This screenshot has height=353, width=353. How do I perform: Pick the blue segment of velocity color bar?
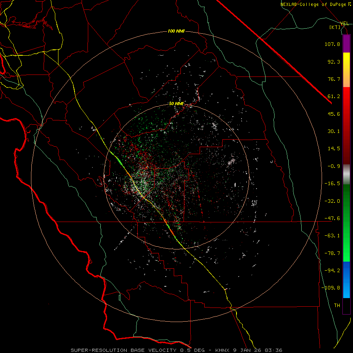point(346,280)
